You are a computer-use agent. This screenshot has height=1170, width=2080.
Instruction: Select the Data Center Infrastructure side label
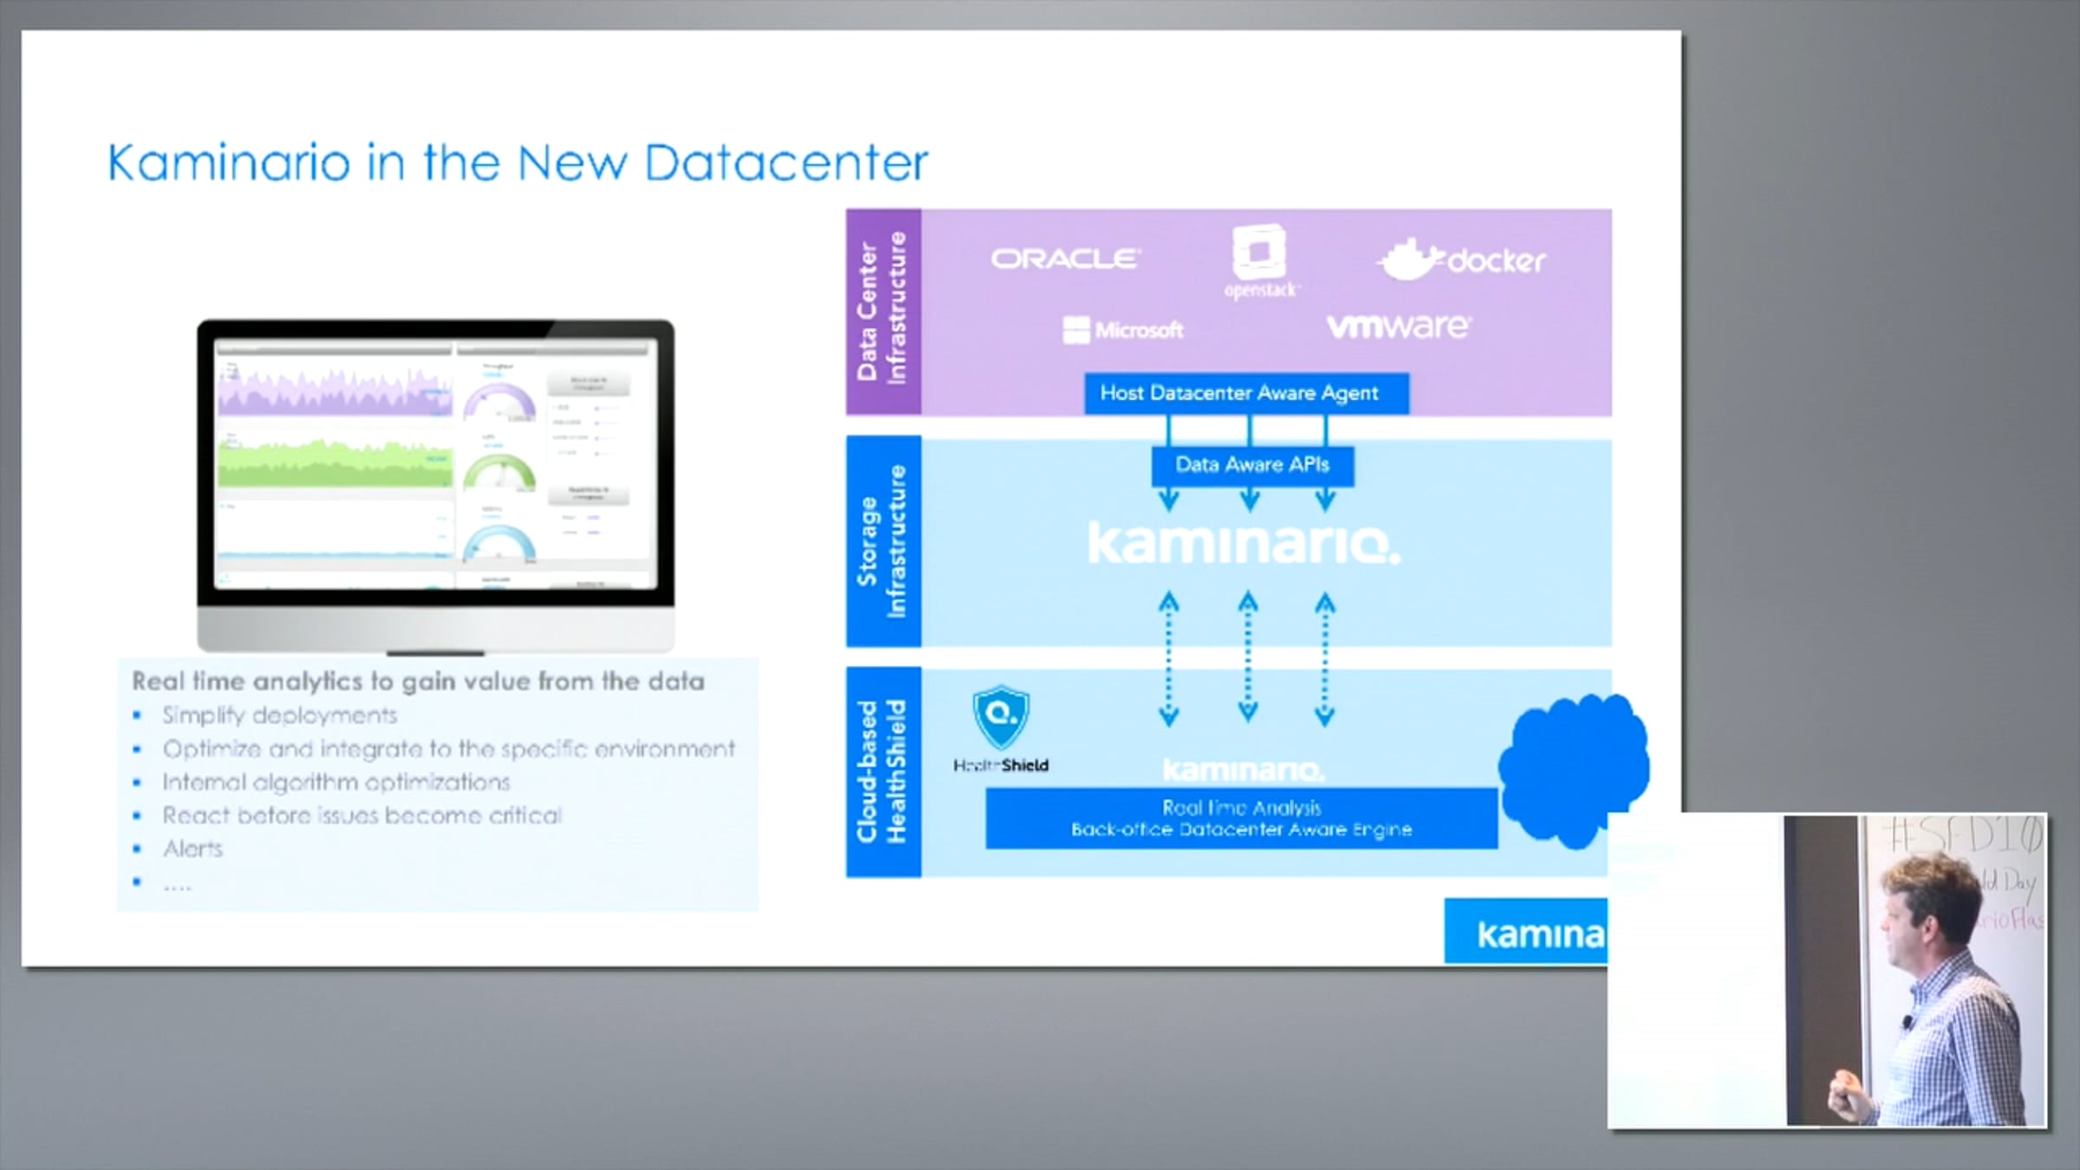coord(883,312)
